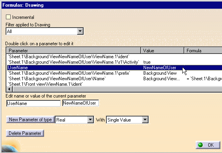Image resolution: width=222 pixels, height=153 pixels.
Task: Confirm with the OK button
Action: (208, 145)
